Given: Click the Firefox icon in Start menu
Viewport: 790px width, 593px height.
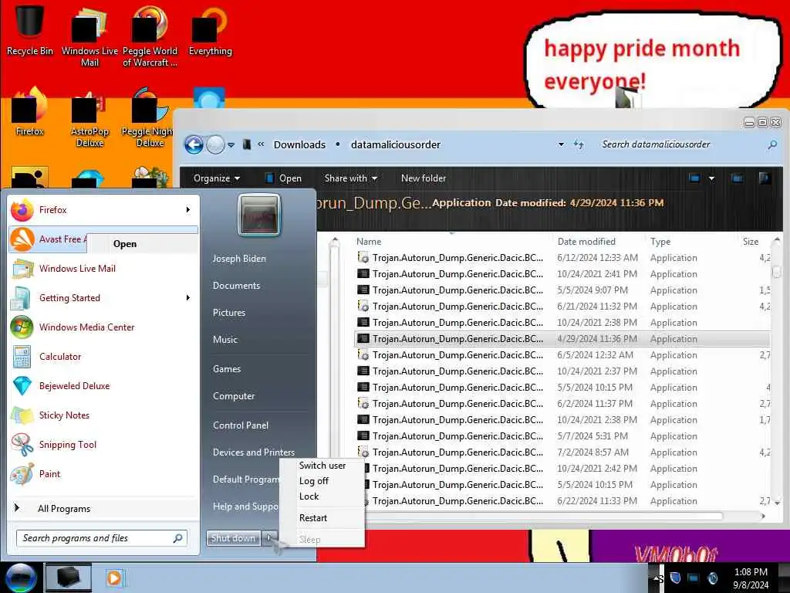Looking at the screenshot, I should pyautogui.click(x=22, y=210).
